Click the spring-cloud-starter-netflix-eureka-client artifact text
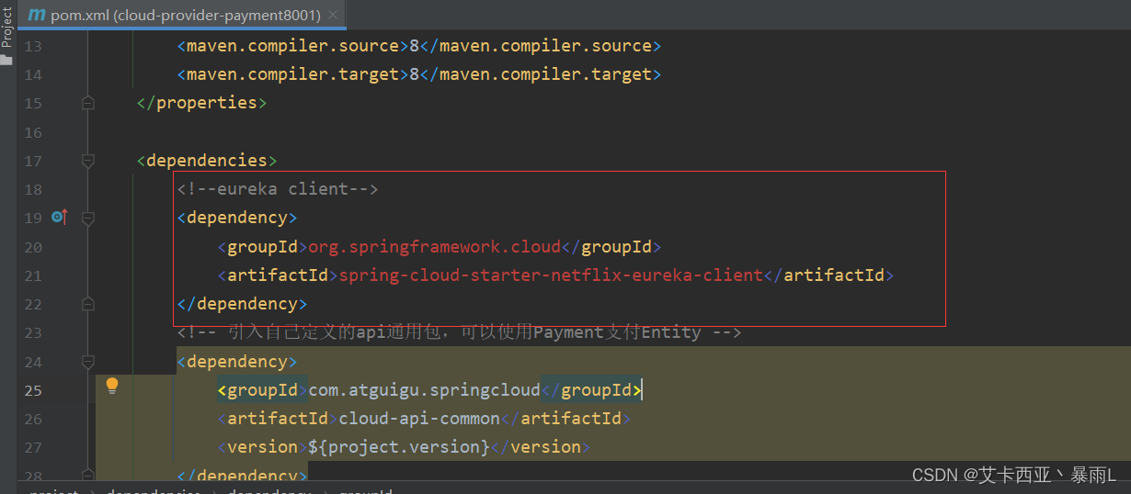This screenshot has width=1131, height=494. [x=551, y=275]
